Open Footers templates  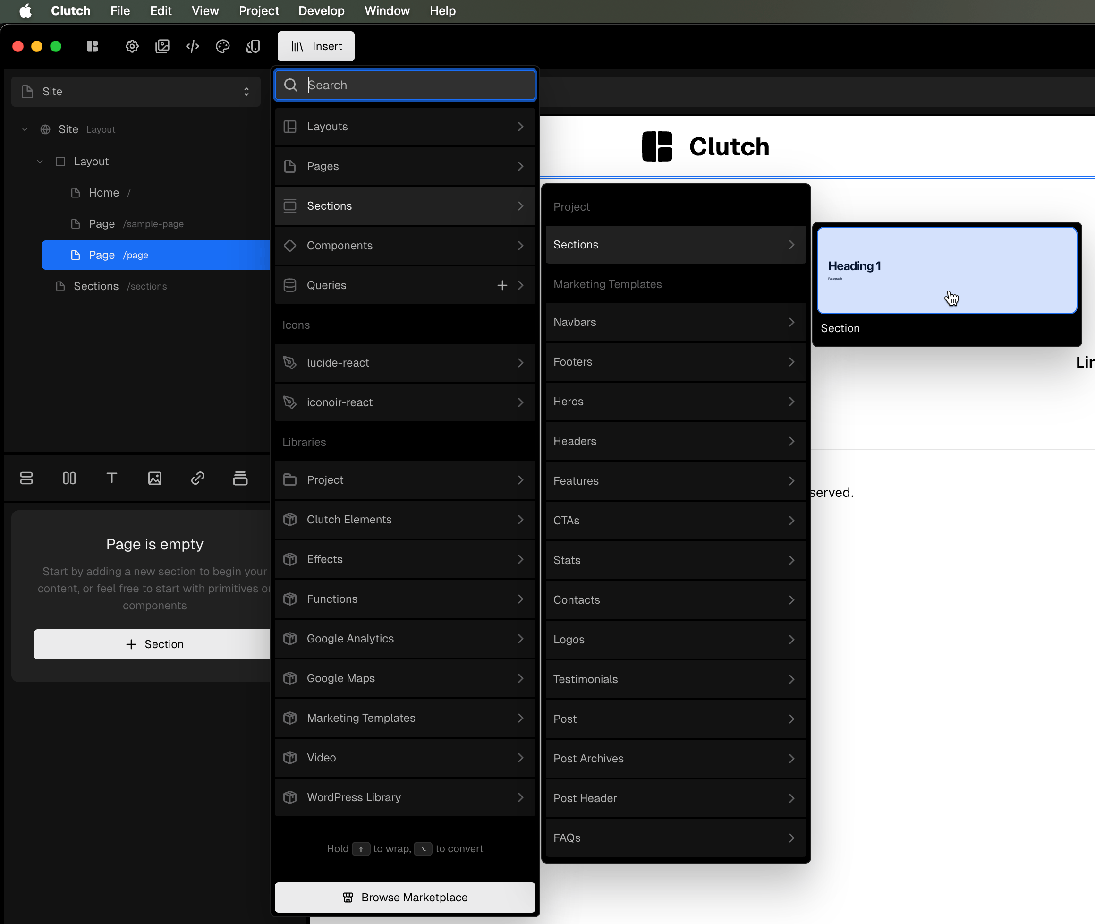(676, 362)
